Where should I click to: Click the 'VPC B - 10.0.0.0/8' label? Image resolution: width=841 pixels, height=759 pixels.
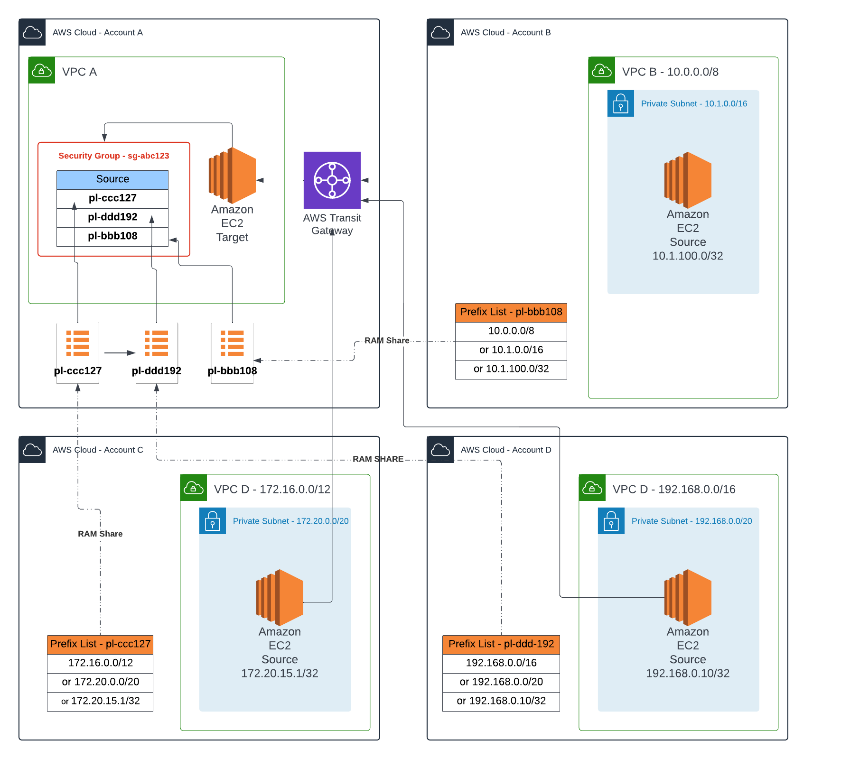670,72
